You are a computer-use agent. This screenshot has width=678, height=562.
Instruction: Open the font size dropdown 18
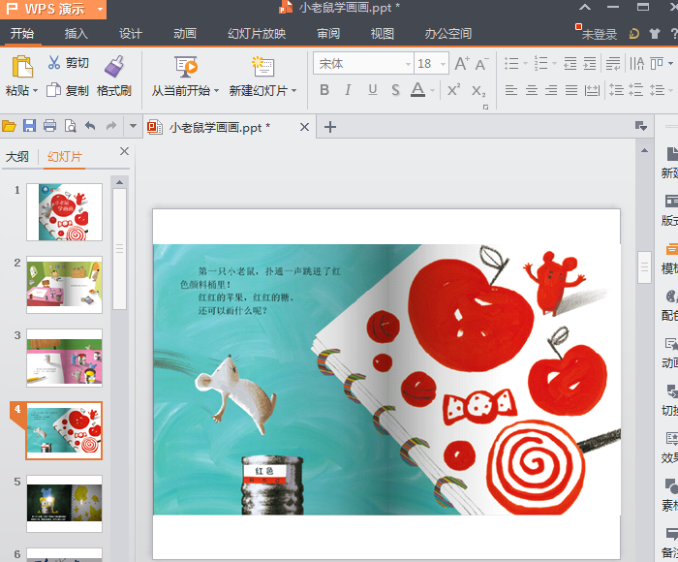click(x=443, y=64)
